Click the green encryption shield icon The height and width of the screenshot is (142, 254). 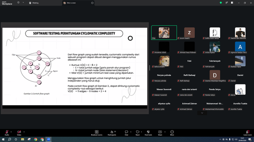tap(221, 3)
